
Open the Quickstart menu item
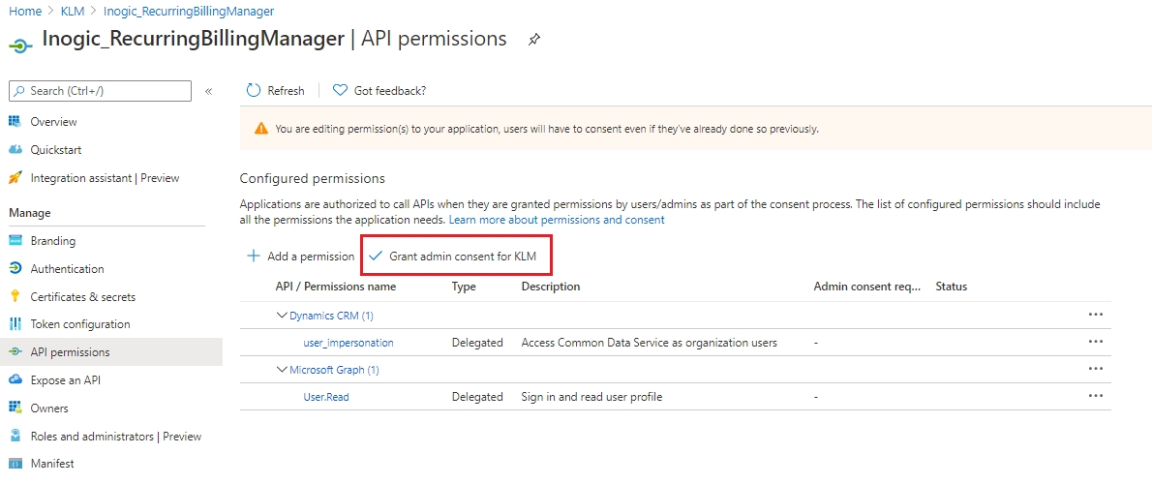coord(56,150)
